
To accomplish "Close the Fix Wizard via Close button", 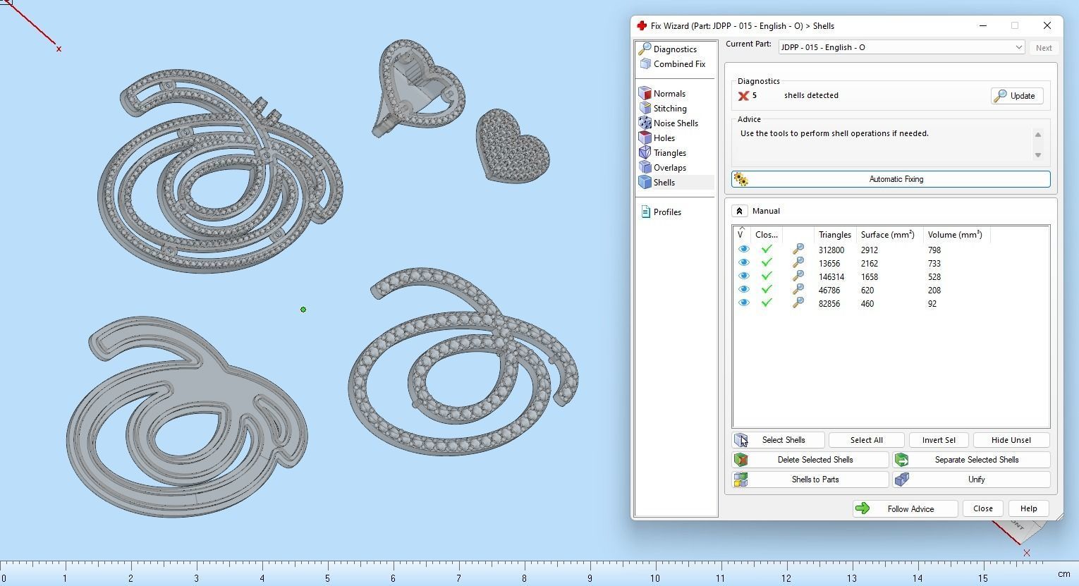I will (x=982, y=508).
